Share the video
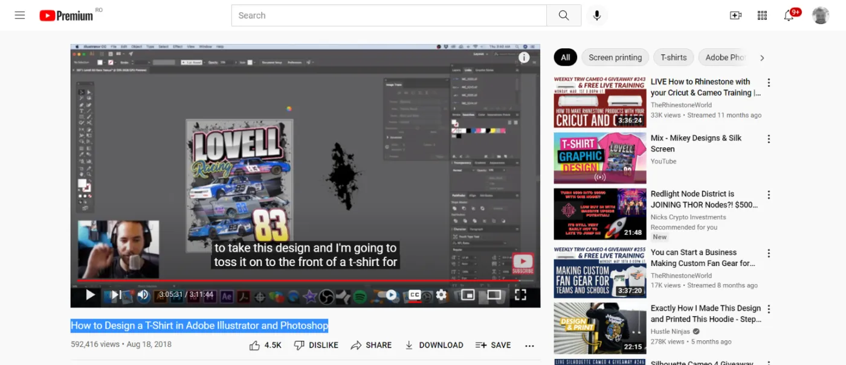This screenshot has height=365, width=846. click(371, 345)
